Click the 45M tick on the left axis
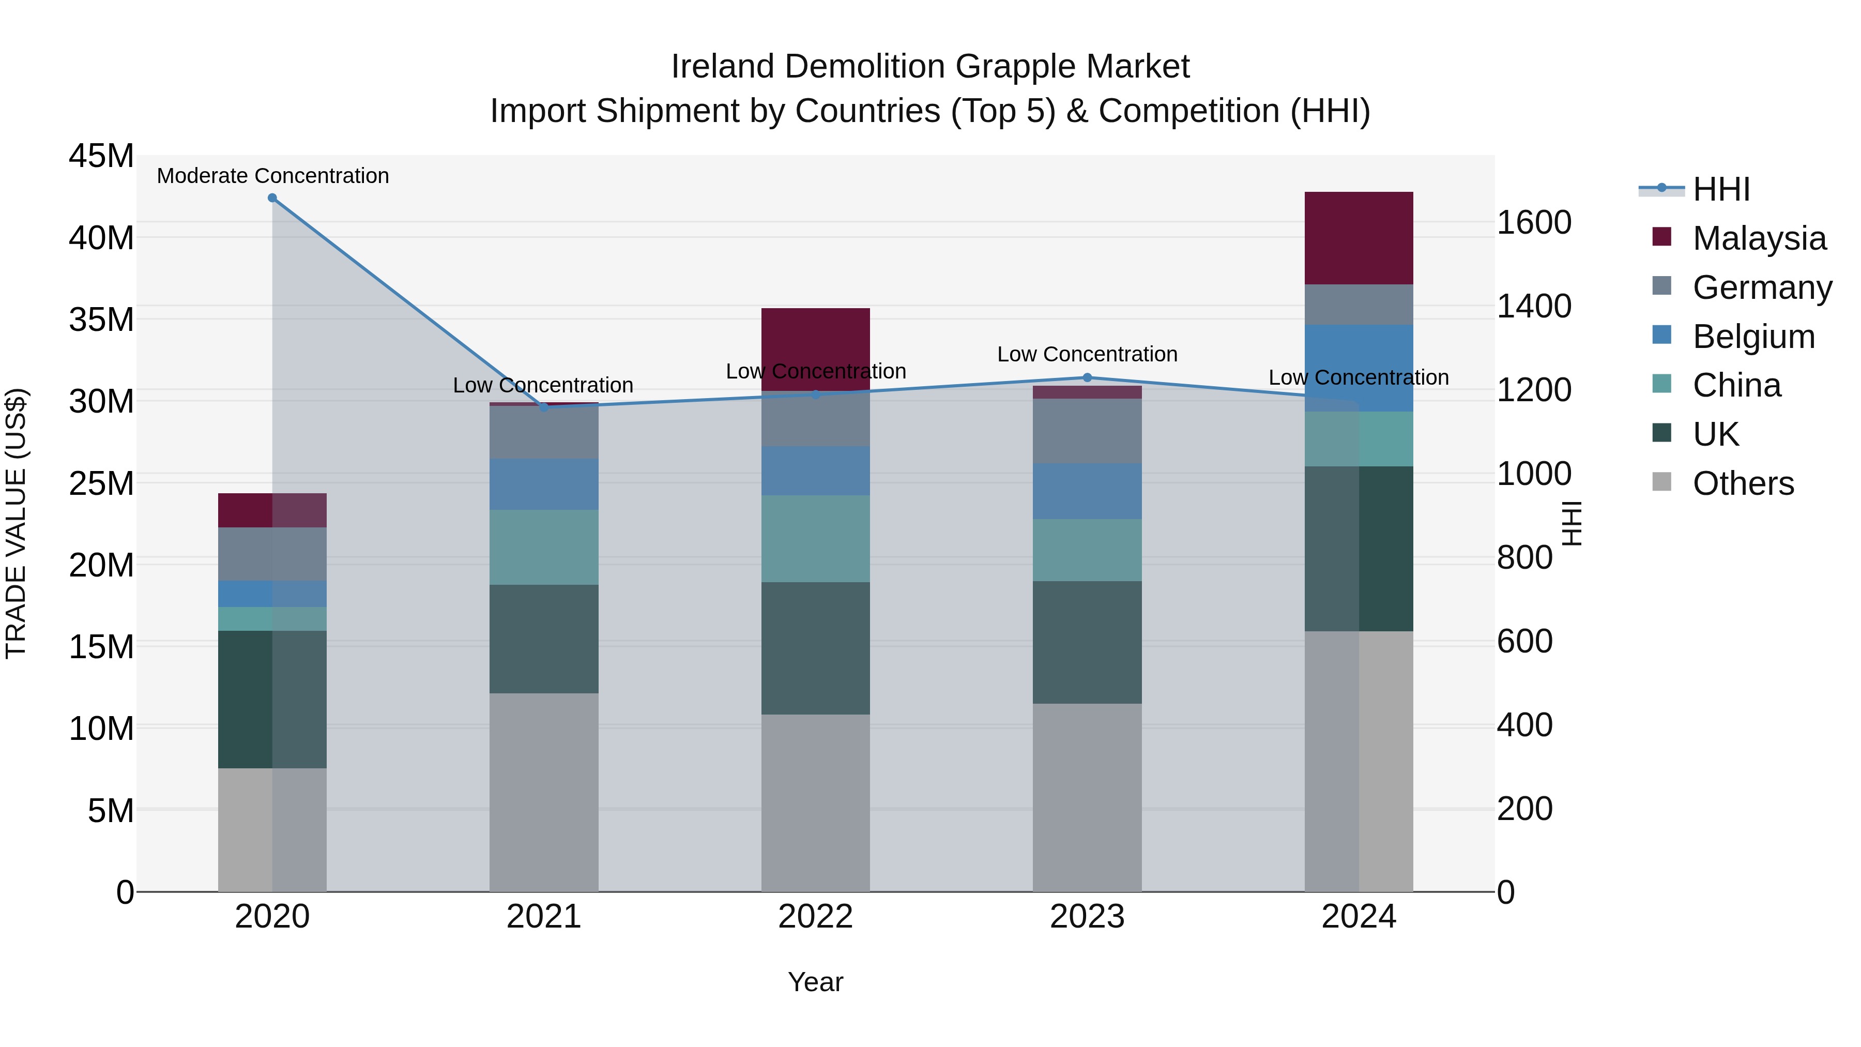 pyautogui.click(x=101, y=156)
